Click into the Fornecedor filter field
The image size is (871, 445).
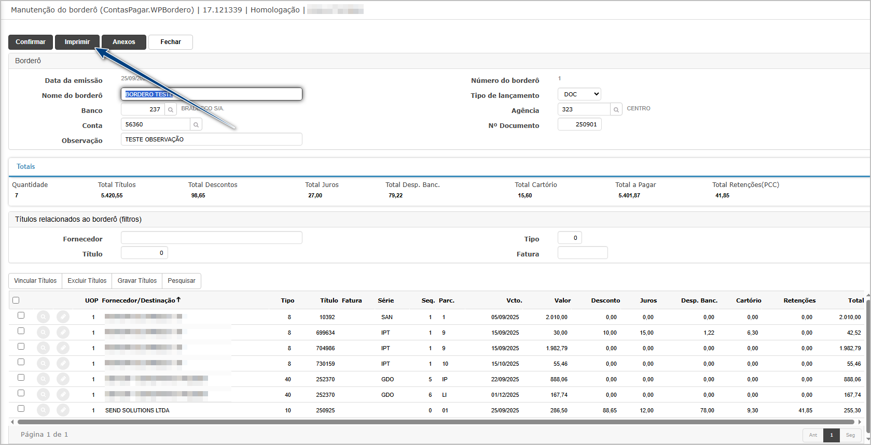211,238
